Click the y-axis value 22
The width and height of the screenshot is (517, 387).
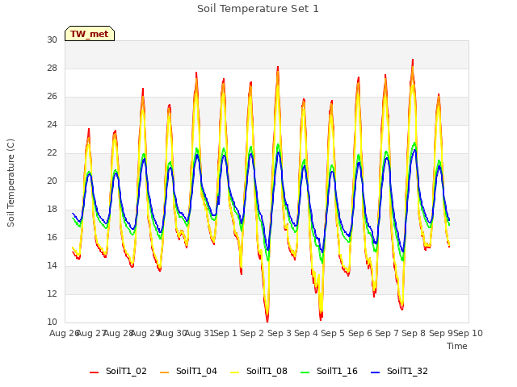point(52,153)
